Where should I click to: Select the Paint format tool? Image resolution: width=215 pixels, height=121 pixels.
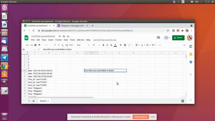pos(39,45)
